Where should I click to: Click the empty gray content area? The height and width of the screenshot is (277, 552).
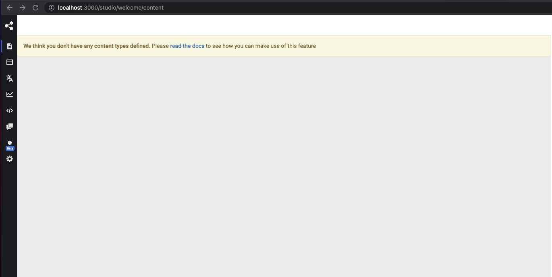pos(282,169)
